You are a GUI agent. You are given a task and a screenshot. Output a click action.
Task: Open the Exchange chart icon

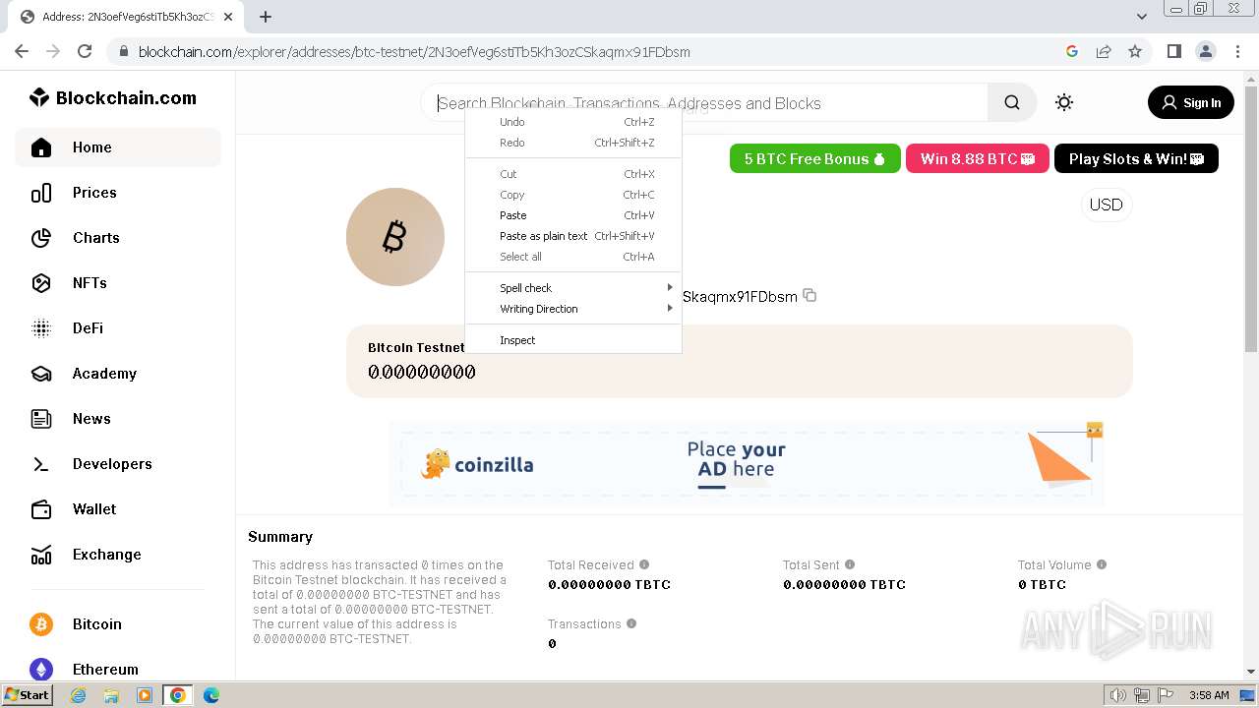[x=41, y=555]
